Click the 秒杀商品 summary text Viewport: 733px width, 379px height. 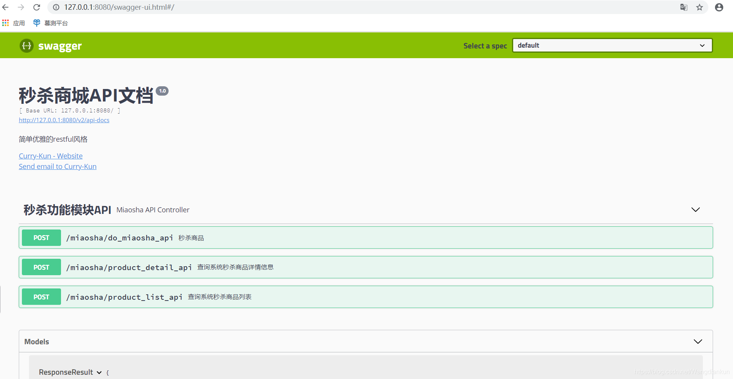tap(191, 238)
